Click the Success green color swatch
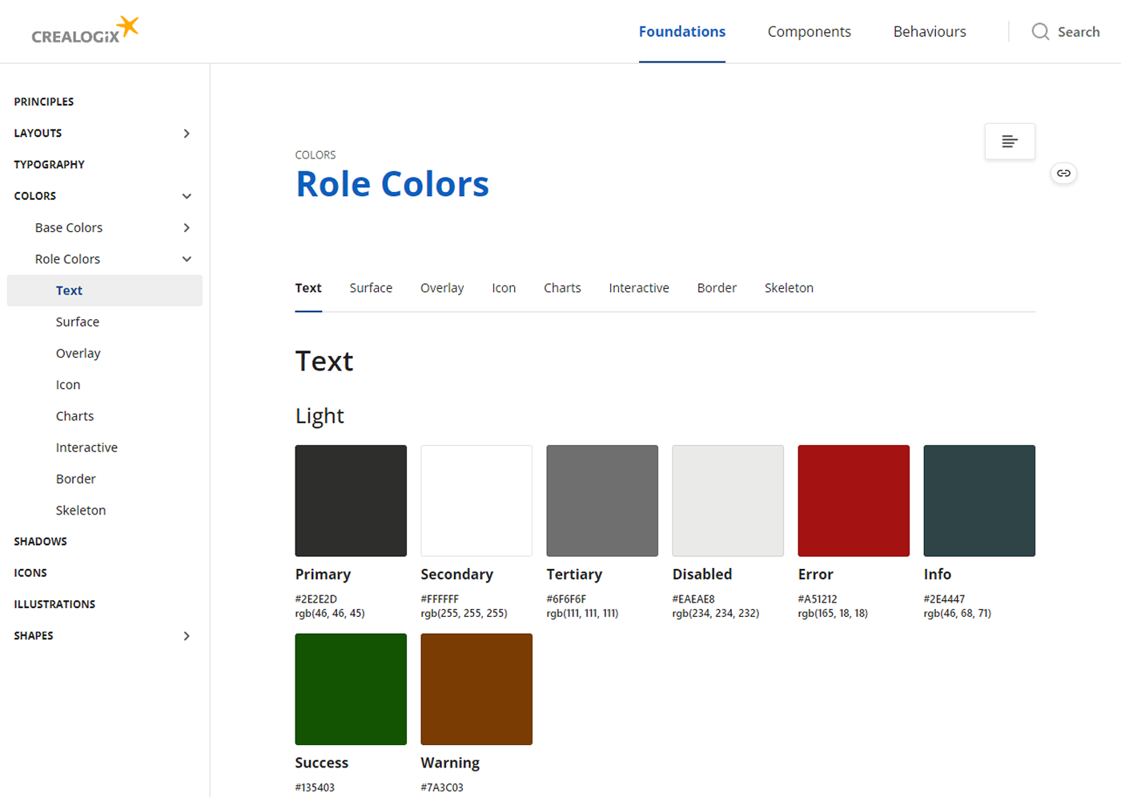Viewport: 1121px width, 797px height. click(351, 689)
